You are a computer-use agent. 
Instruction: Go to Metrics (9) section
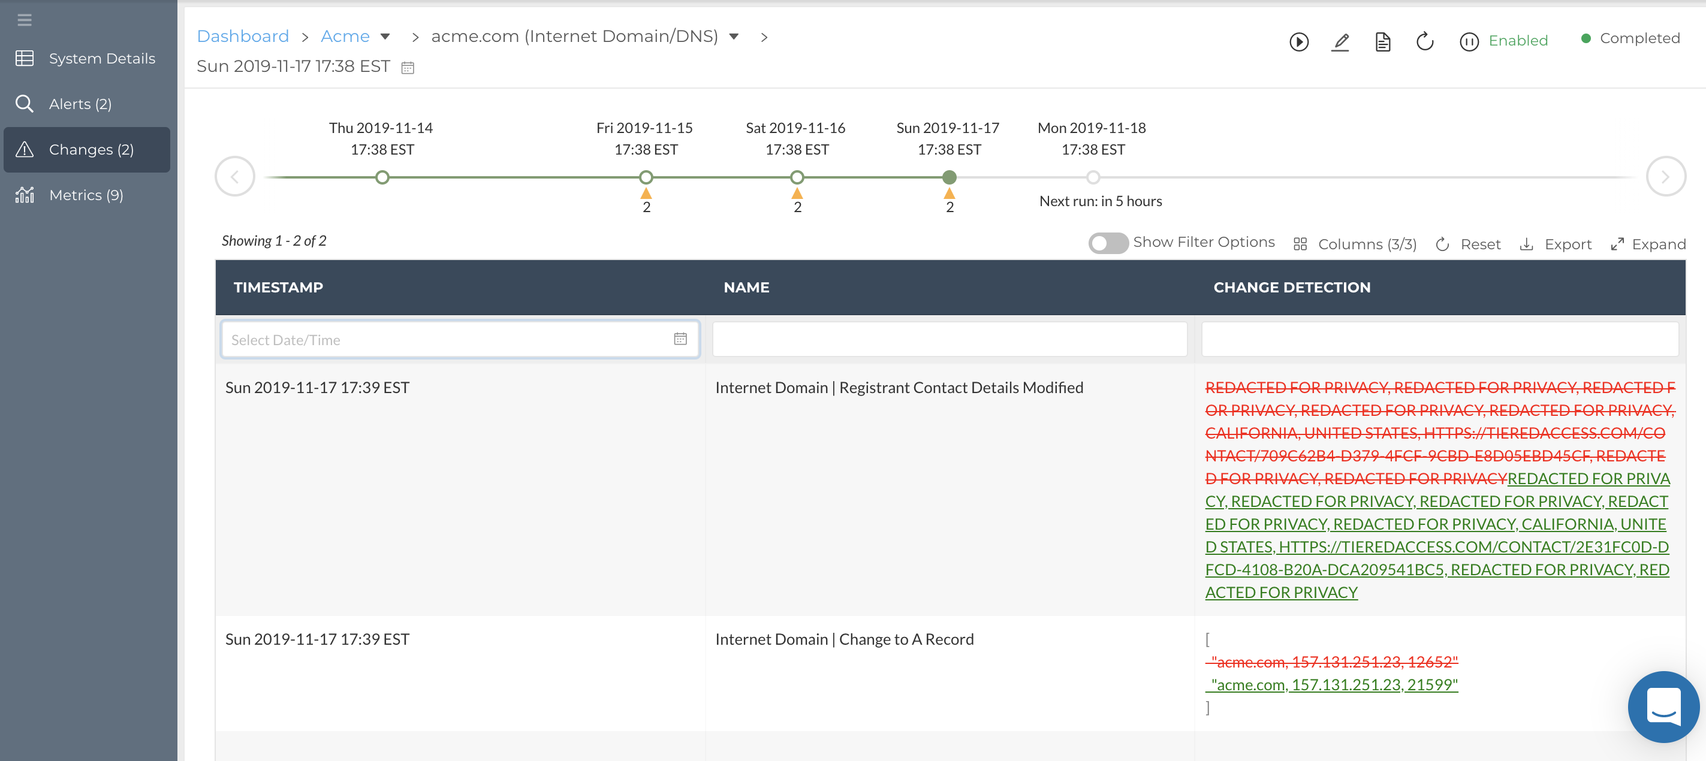pos(86,195)
